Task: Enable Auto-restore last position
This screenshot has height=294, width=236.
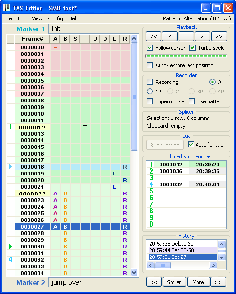Action: pyautogui.click(x=150, y=65)
